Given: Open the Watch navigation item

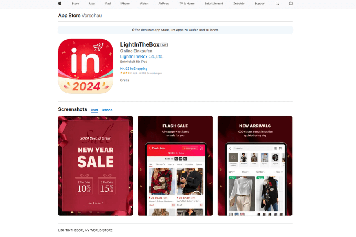Looking at the screenshot, I should [144, 4].
